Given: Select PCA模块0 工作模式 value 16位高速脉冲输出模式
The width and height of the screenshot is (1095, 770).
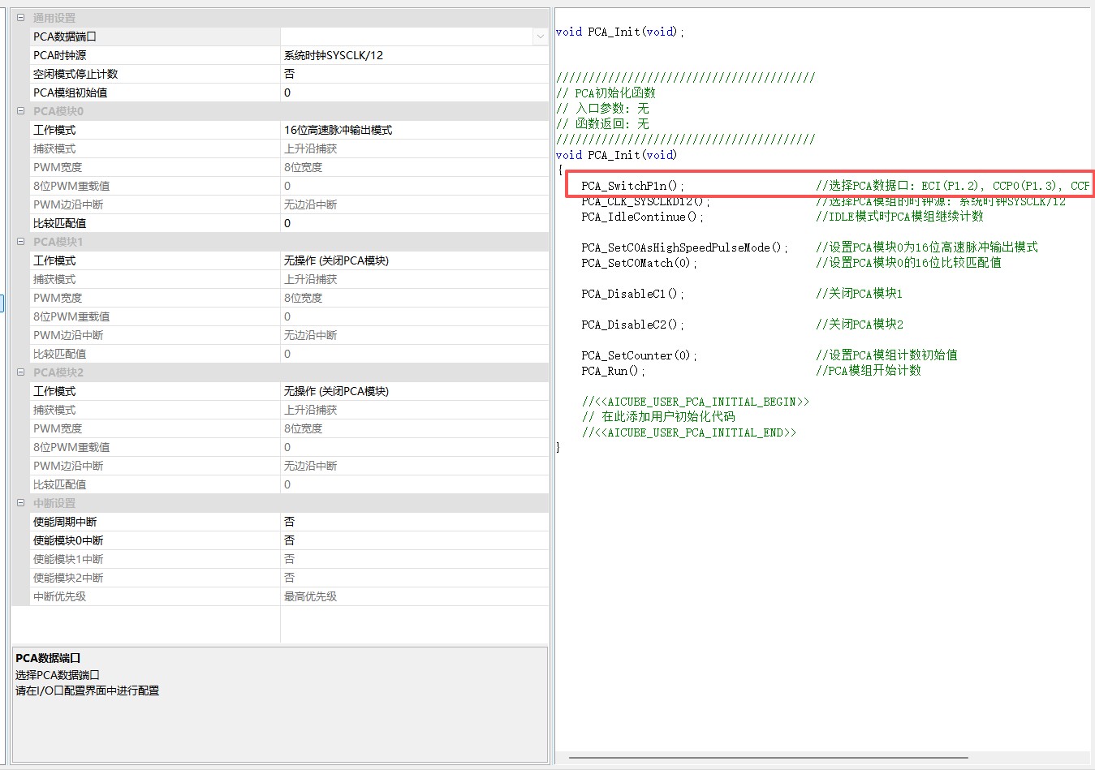Looking at the screenshot, I should tap(414, 130).
